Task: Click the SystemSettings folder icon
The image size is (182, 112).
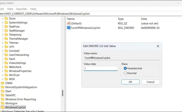Action: click(x=6, y=22)
